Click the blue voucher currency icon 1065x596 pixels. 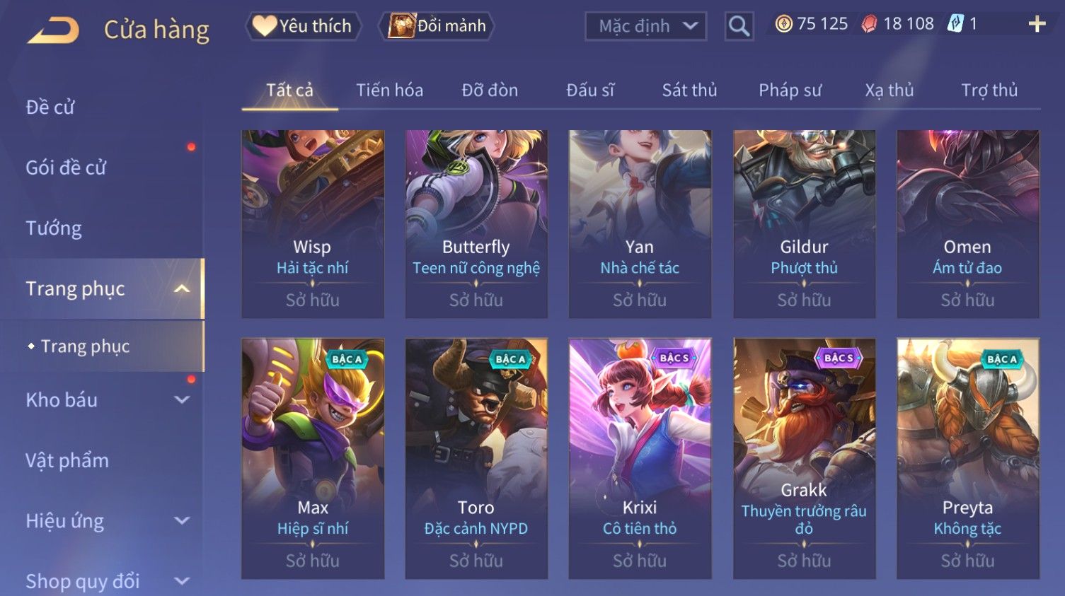955,24
